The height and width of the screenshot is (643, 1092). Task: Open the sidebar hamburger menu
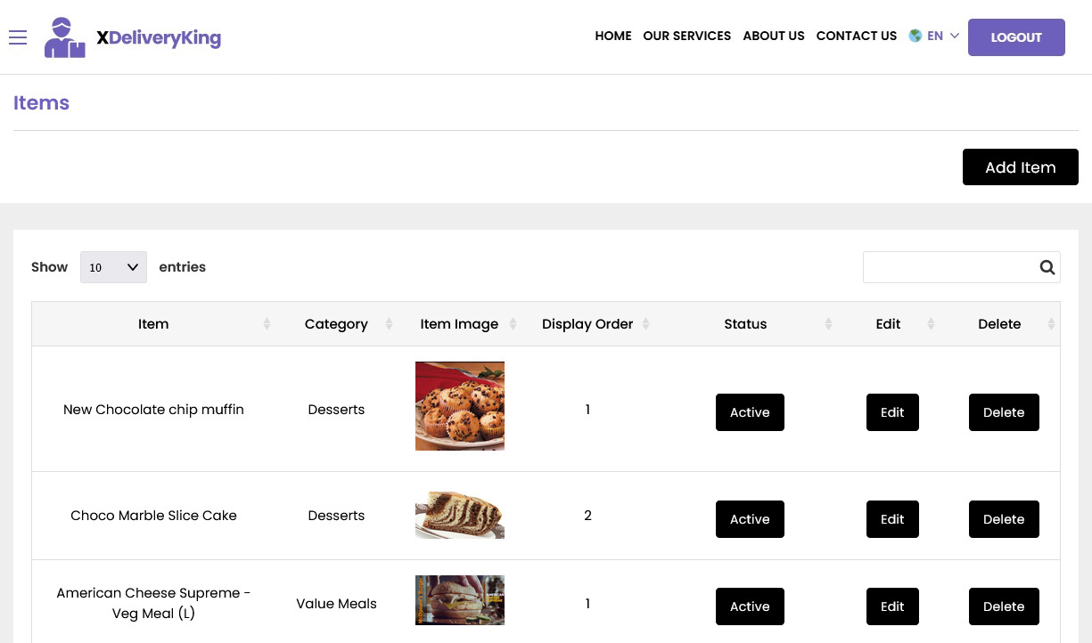coord(18,37)
